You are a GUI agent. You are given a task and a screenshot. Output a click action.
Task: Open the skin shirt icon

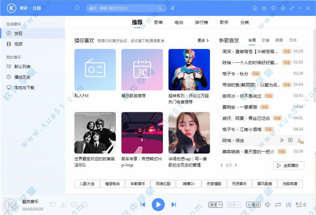click(273, 8)
